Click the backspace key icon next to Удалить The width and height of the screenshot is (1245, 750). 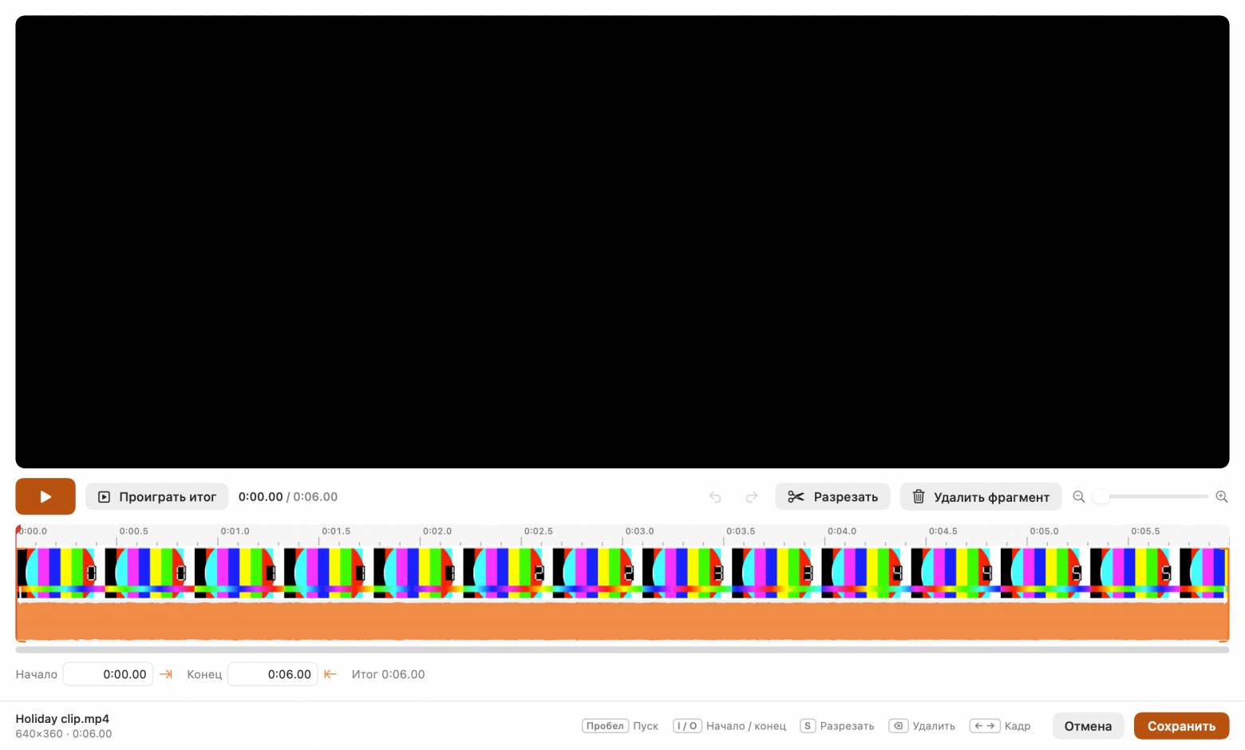[899, 726]
